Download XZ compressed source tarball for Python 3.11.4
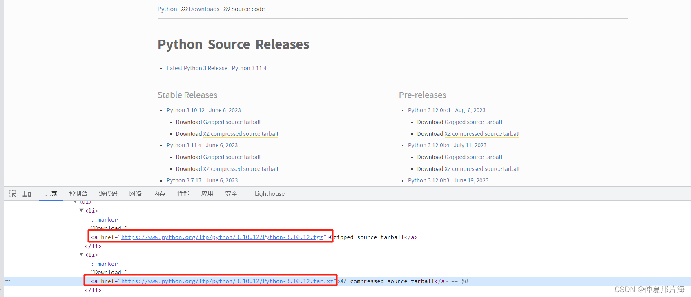The image size is (691, 297). click(241, 169)
